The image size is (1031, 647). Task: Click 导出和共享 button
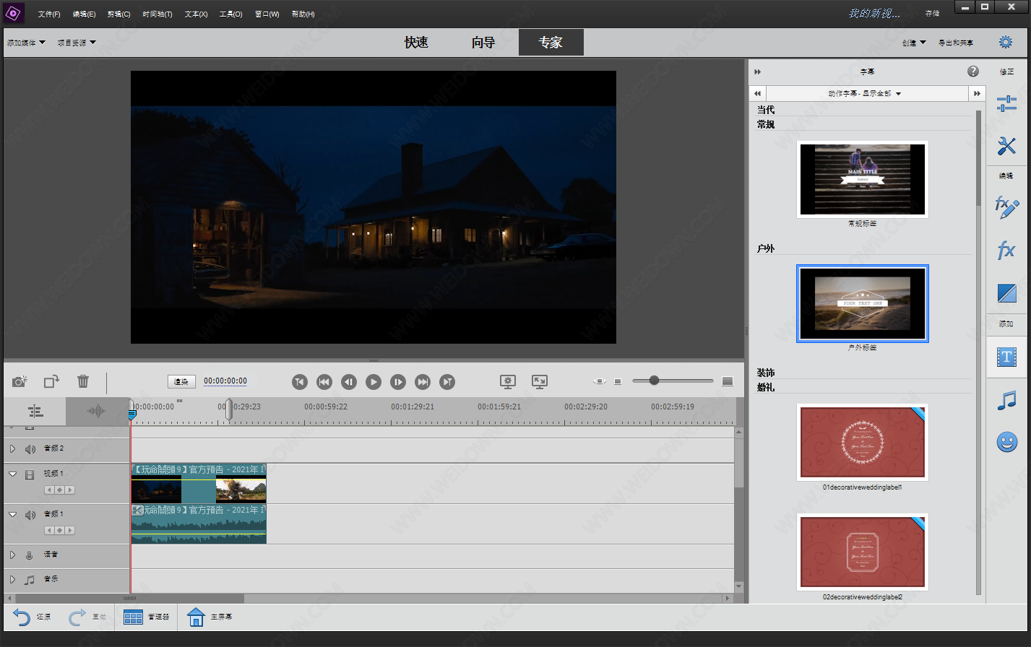[x=956, y=43]
